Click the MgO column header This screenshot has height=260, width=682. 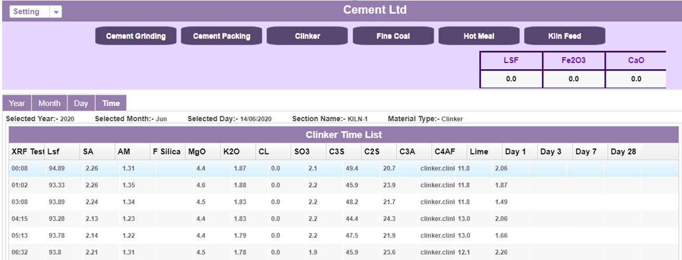click(196, 152)
